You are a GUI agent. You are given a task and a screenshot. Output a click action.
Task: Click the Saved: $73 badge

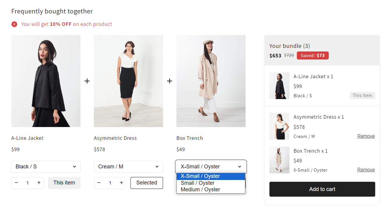pos(313,55)
